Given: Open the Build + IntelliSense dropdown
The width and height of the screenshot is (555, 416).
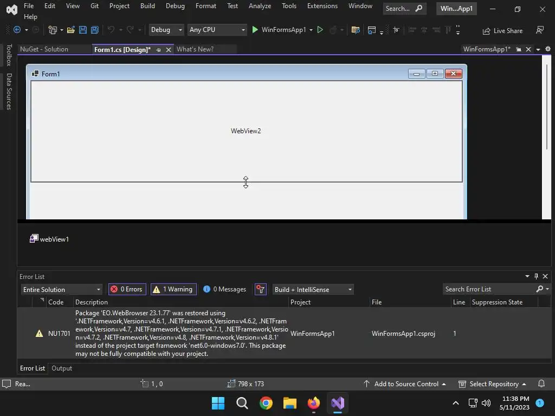Looking at the screenshot, I should click(x=313, y=289).
